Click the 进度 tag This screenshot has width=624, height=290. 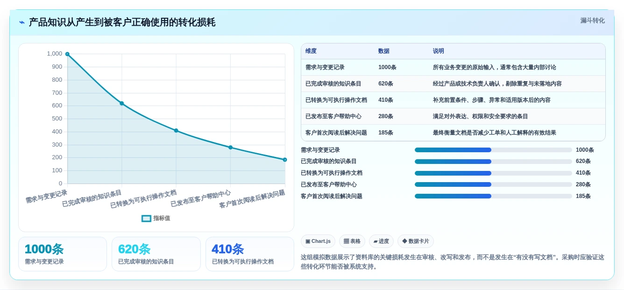pyautogui.click(x=381, y=241)
